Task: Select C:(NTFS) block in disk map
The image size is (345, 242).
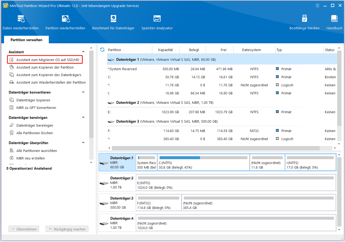Action: [x=203, y=162]
